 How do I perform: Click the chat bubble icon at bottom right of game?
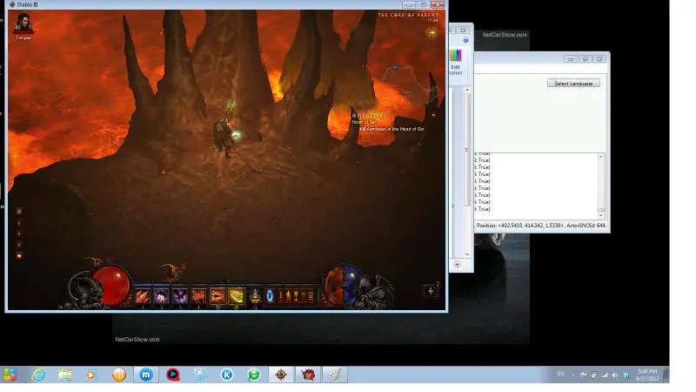431,291
